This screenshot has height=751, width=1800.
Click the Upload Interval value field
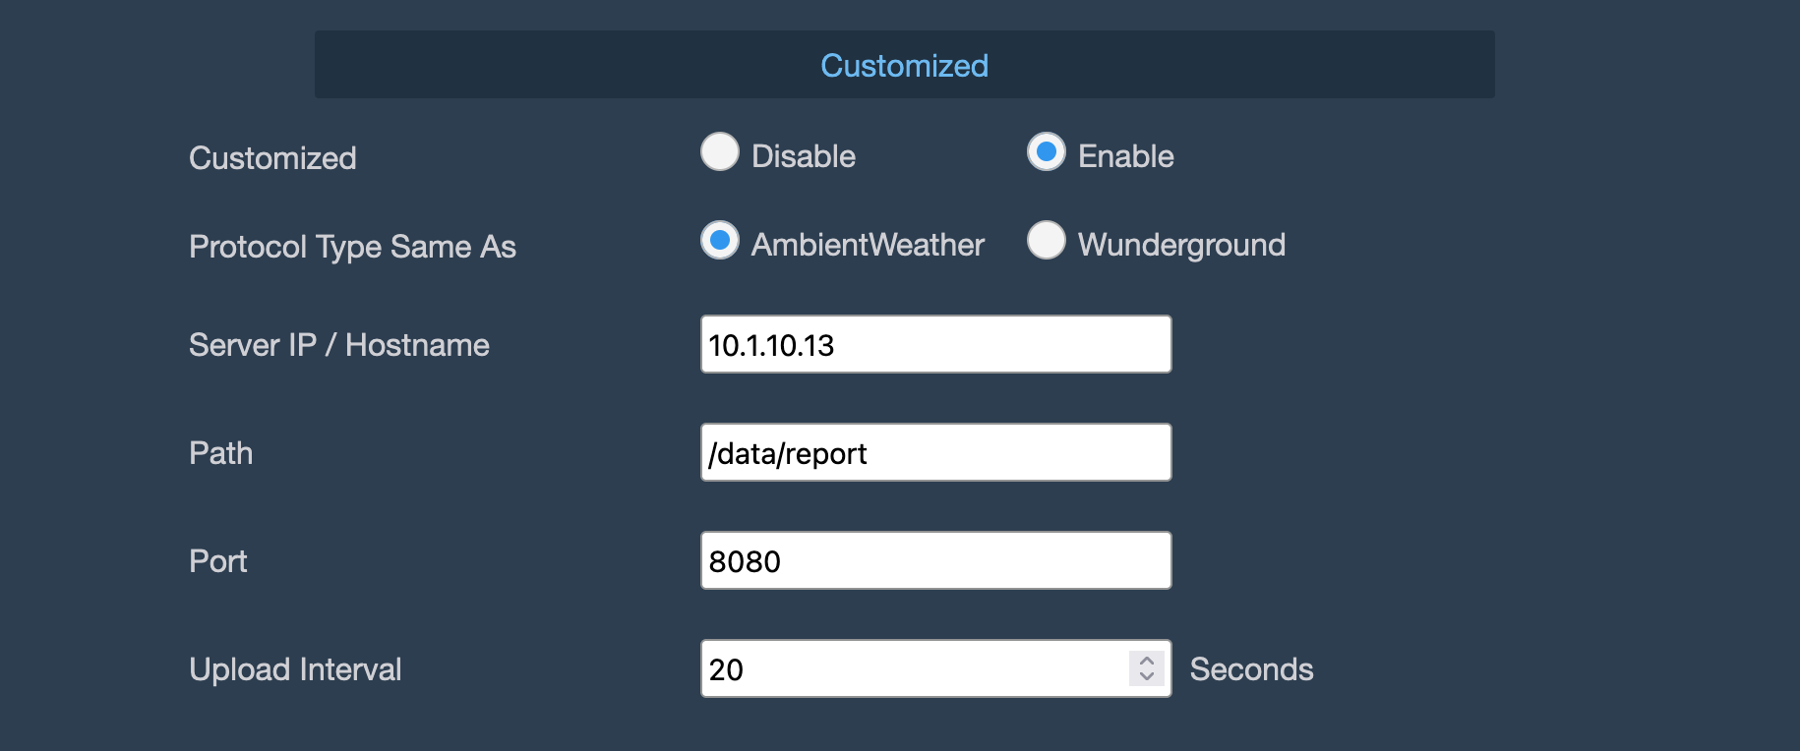905,668
